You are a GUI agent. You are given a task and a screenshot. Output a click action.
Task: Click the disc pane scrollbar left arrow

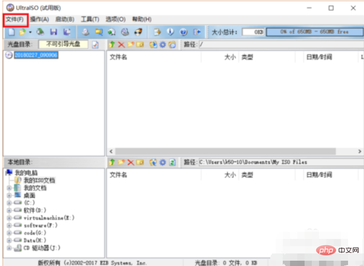tap(111, 152)
